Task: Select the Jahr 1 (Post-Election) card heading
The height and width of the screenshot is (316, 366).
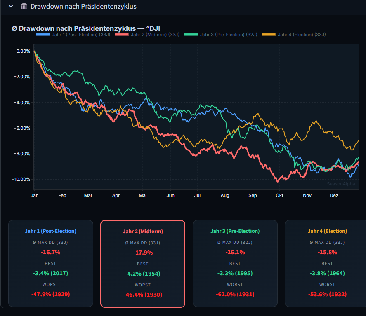Action: coord(51,231)
